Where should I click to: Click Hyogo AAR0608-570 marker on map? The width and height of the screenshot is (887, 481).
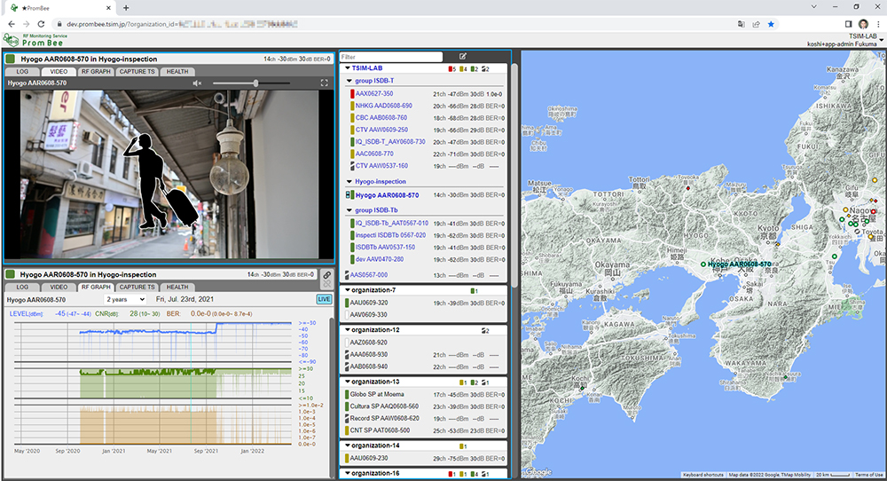coord(703,264)
